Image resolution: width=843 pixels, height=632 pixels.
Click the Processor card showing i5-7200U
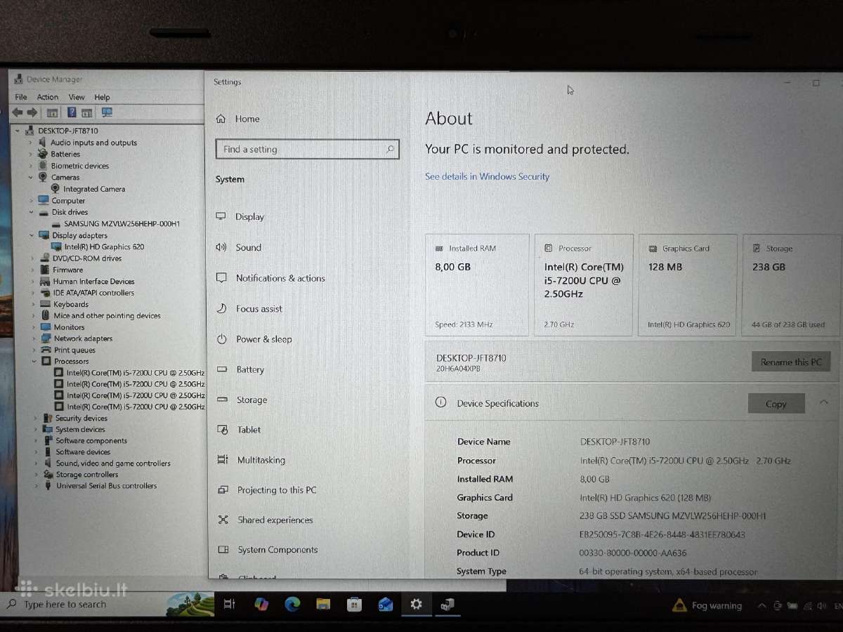tap(584, 285)
